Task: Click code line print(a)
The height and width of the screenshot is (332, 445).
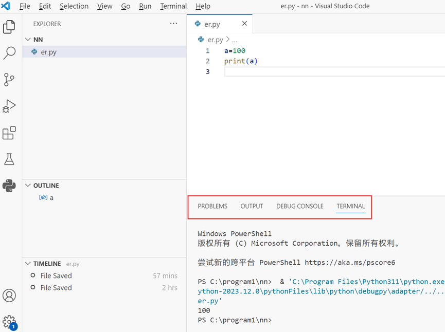Action: tap(241, 61)
